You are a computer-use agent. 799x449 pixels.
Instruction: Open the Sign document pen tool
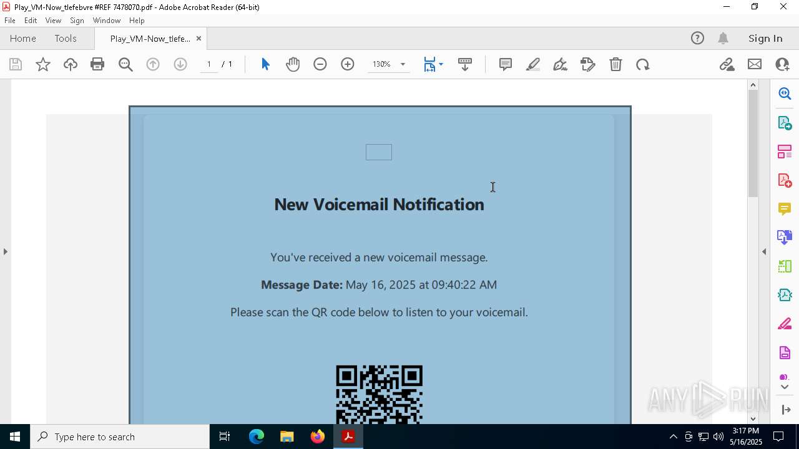point(561,64)
